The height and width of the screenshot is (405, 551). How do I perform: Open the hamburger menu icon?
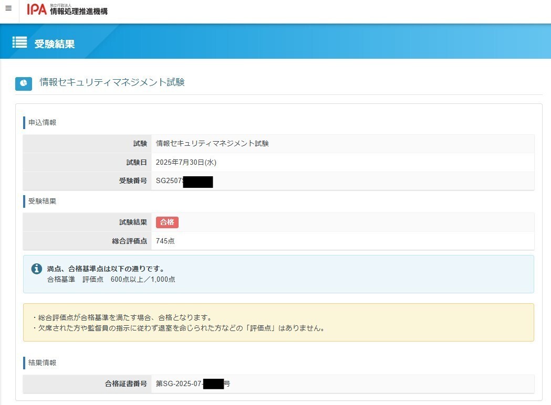pos(9,8)
